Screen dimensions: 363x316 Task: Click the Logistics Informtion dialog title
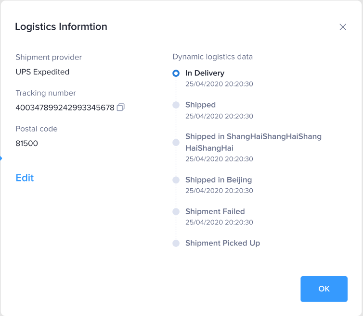pos(61,26)
